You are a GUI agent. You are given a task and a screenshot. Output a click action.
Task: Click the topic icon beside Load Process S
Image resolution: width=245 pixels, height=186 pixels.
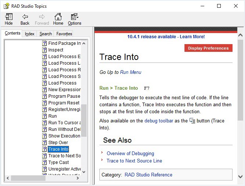[x=44, y=76]
